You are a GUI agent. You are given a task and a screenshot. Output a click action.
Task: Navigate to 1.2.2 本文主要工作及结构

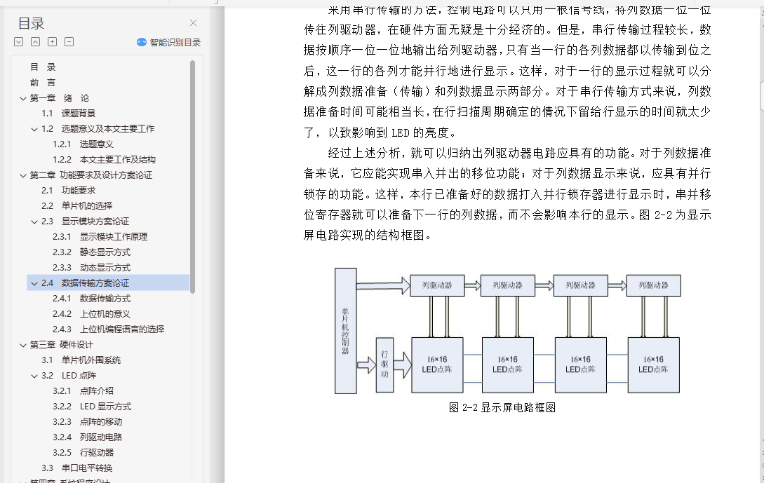(x=105, y=160)
